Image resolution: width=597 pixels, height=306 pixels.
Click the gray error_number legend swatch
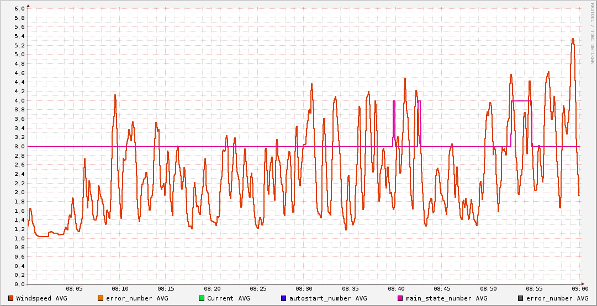coord(520,298)
